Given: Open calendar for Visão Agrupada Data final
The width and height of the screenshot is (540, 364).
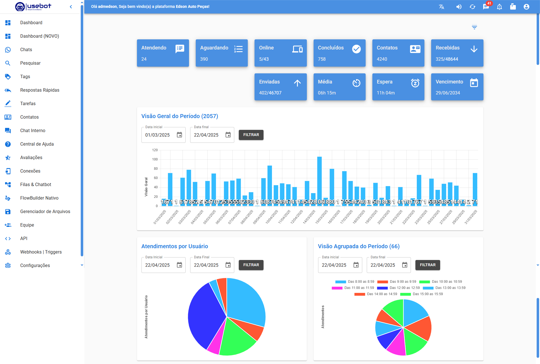Looking at the screenshot, I should click(405, 265).
